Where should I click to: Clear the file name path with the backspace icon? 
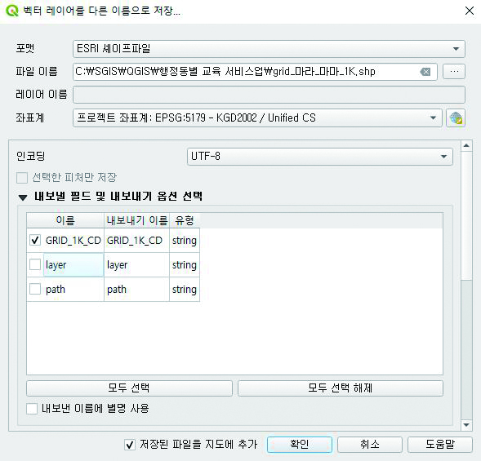click(x=425, y=72)
